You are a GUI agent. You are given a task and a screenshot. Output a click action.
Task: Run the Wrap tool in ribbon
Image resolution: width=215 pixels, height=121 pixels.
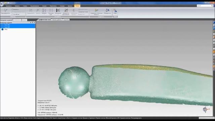coord(115,11)
